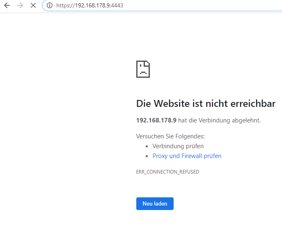Click the bold 192.168.178.9 address text
The height and width of the screenshot is (226, 282).
coord(156,120)
